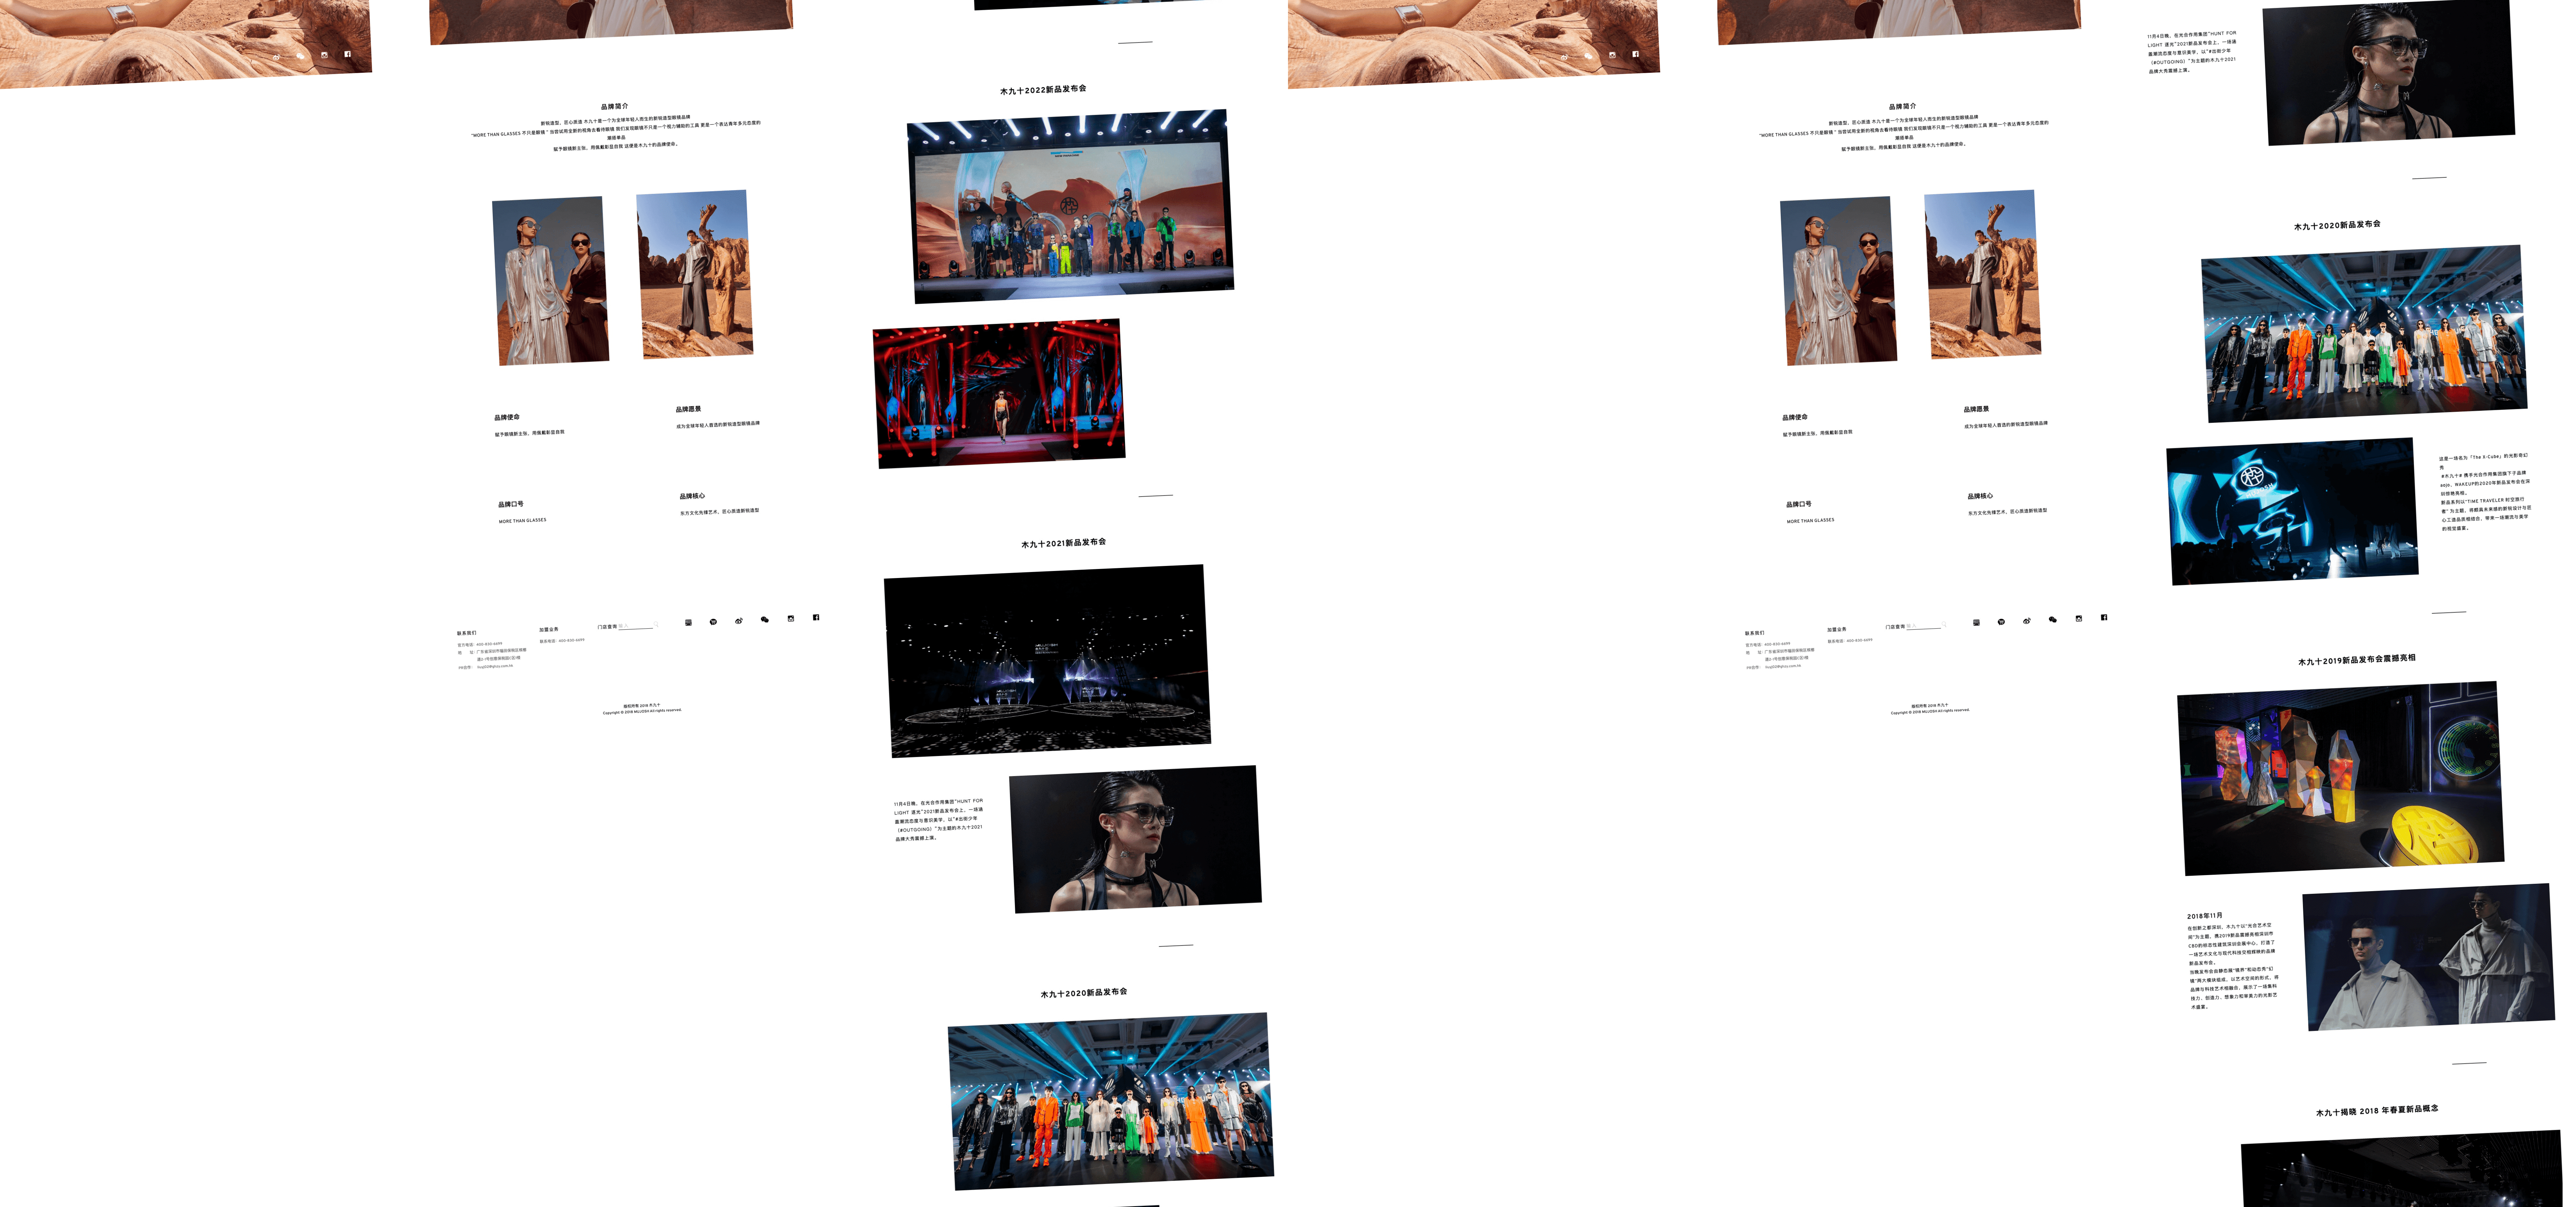Open WeChat from the right page footer

(x=2053, y=620)
